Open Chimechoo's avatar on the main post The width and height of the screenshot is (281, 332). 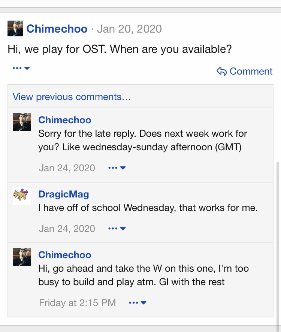15,28
